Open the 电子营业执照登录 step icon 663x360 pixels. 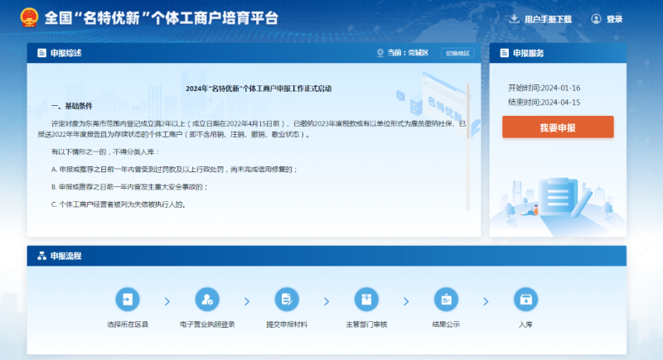206,299
